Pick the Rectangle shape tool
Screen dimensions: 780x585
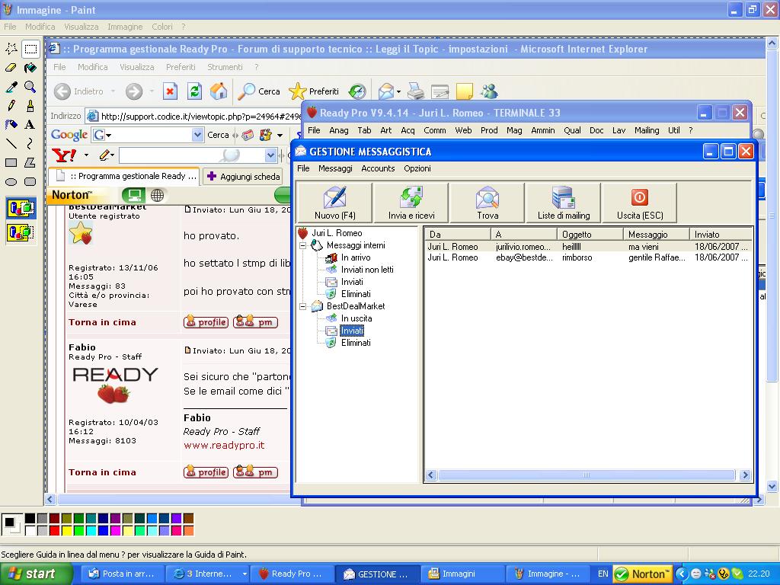[11, 162]
